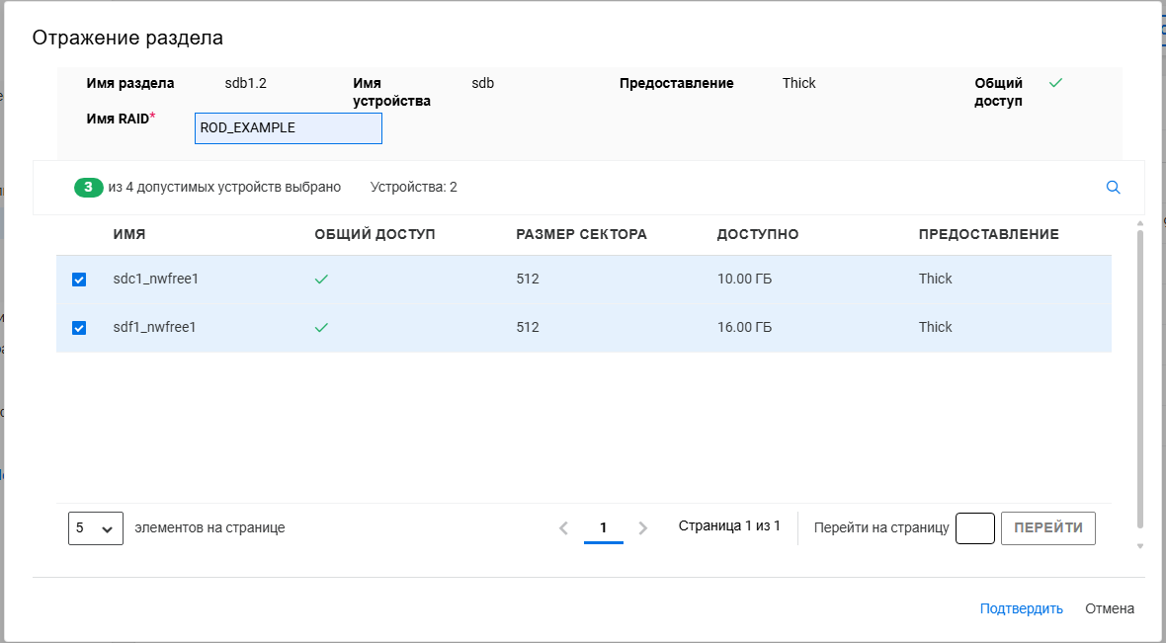Screen dimensions: 1166x643
Task: Click the green selected count badge
Action: [88, 188]
